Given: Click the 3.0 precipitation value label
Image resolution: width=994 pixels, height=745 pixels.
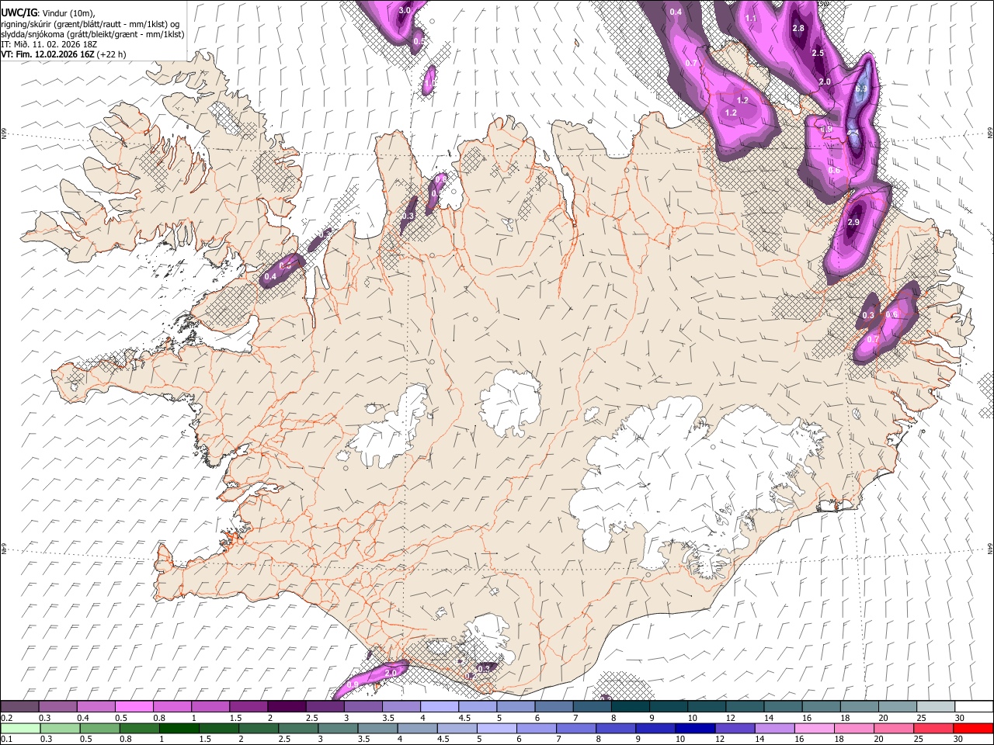Looking at the screenshot, I should pyautogui.click(x=405, y=11).
